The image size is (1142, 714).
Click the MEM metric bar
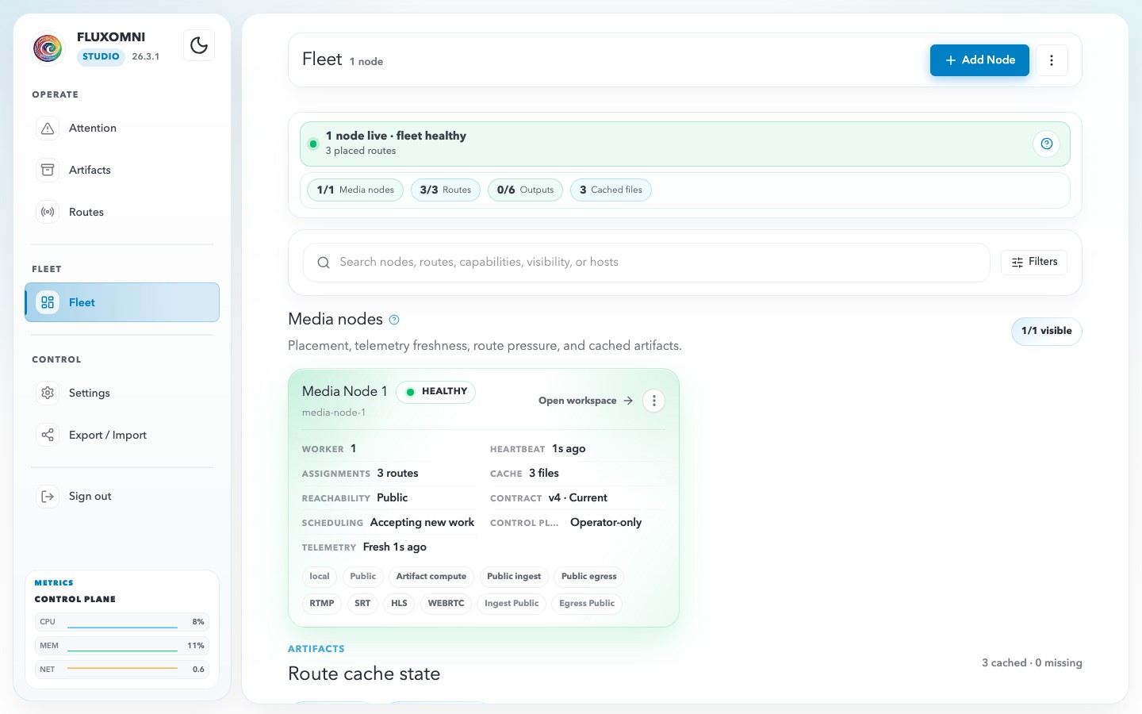pyautogui.click(x=122, y=646)
